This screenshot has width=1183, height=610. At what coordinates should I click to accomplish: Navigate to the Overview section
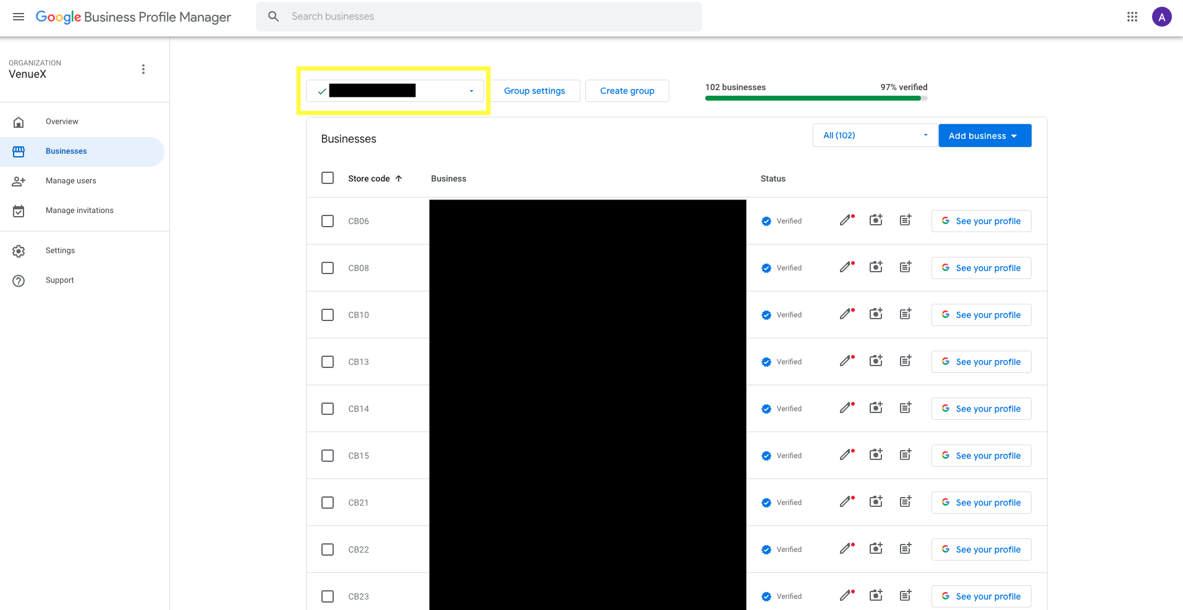coord(61,121)
